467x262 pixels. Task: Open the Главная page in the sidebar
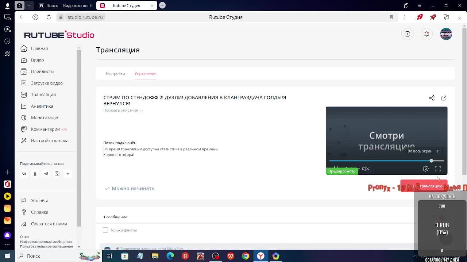coord(39,48)
